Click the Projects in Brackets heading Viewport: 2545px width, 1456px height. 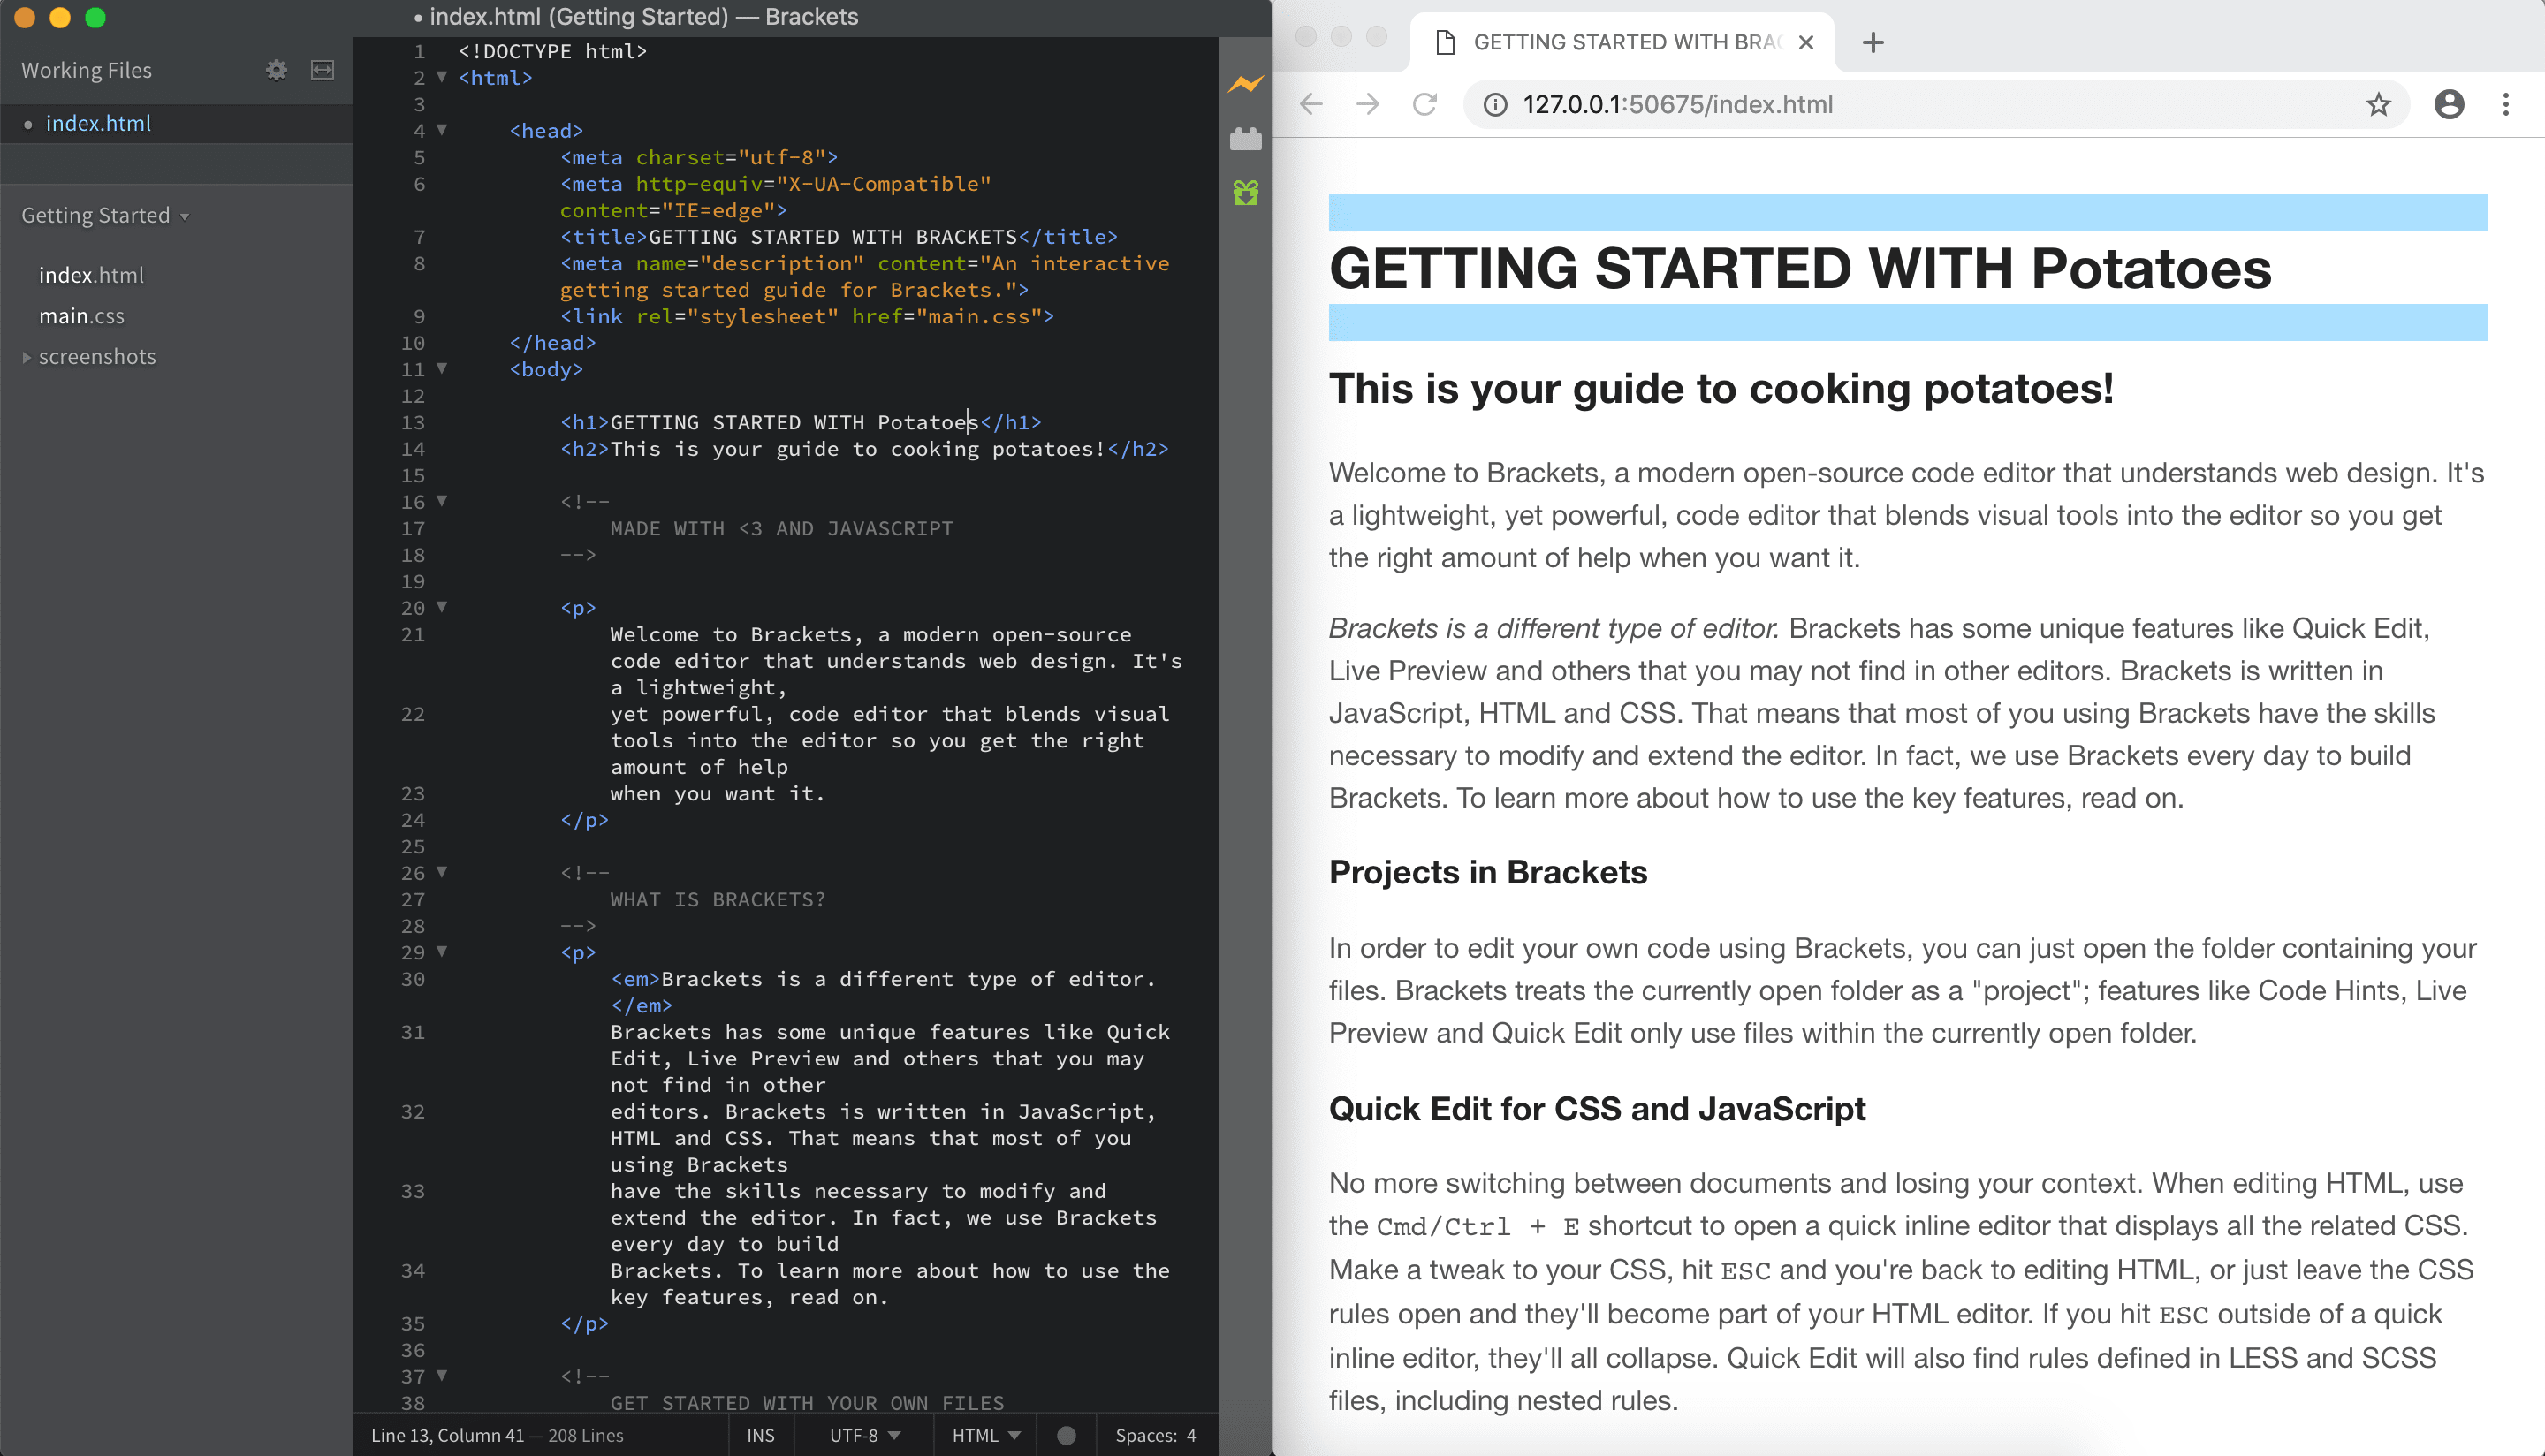(1488, 872)
